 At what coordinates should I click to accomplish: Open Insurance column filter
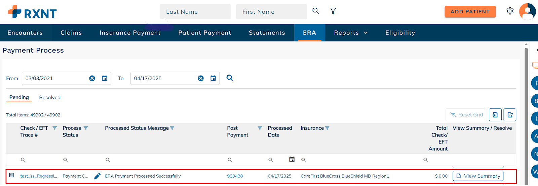(327, 128)
